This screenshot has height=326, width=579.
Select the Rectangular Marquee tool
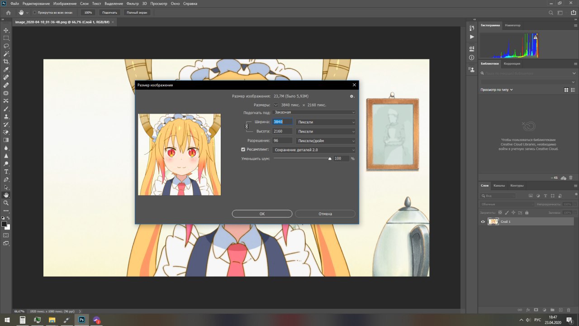point(6,38)
